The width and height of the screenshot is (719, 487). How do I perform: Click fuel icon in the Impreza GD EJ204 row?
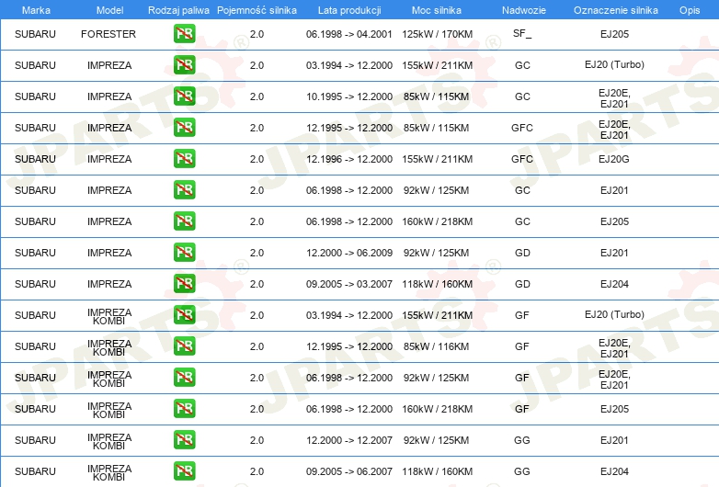tap(184, 284)
